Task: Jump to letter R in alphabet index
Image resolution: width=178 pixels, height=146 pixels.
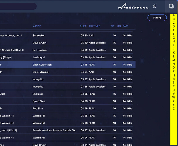Action: point(174,79)
